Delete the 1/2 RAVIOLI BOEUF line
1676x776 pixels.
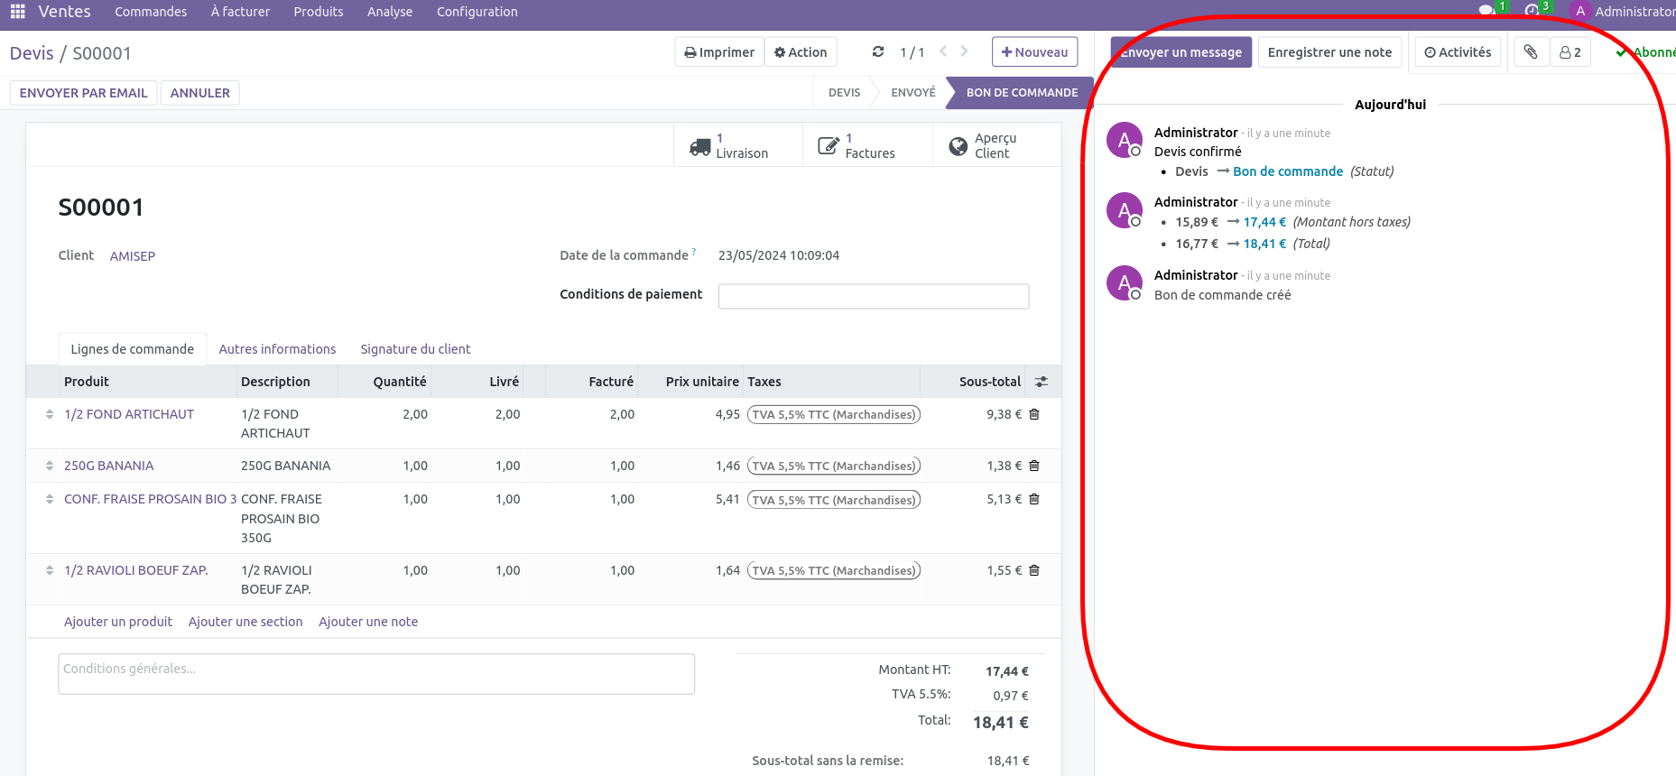[1034, 570]
